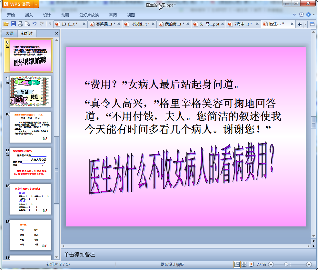Click the Open folder toolbar icon

coord(6,24)
